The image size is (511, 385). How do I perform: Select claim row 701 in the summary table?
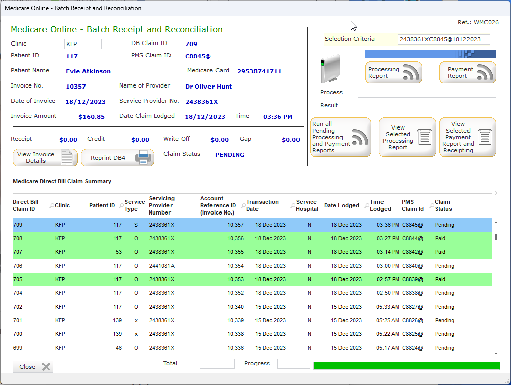252,321
